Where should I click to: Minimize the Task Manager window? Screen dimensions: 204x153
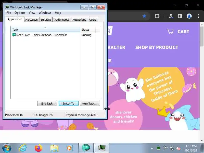click(x=84, y=7)
